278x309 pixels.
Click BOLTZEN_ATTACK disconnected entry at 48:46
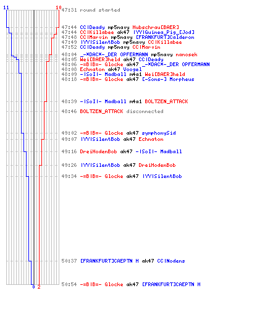click(x=122, y=111)
